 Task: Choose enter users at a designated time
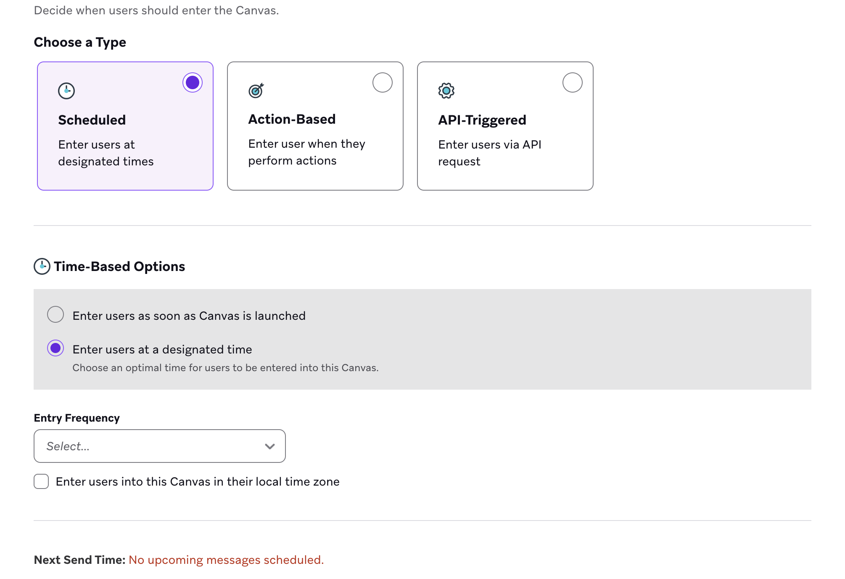tap(55, 348)
